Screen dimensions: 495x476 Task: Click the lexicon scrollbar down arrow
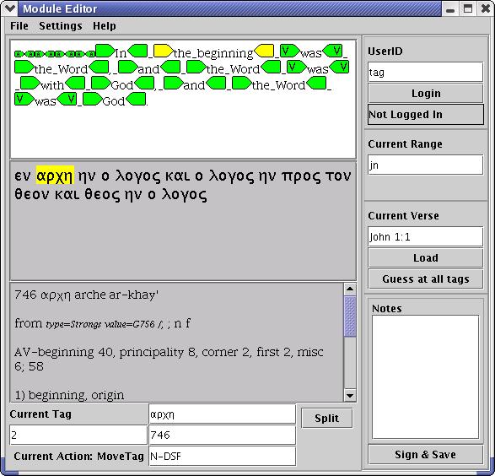(x=350, y=396)
